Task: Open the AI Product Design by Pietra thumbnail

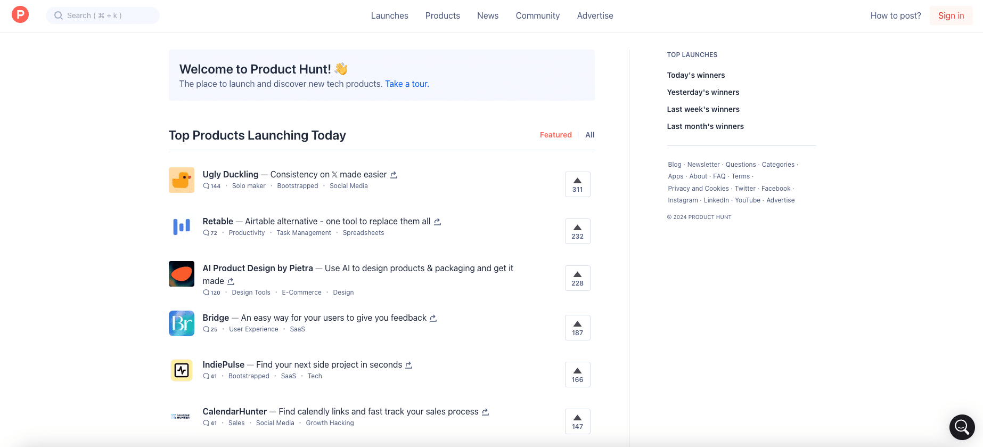Action: [182, 274]
